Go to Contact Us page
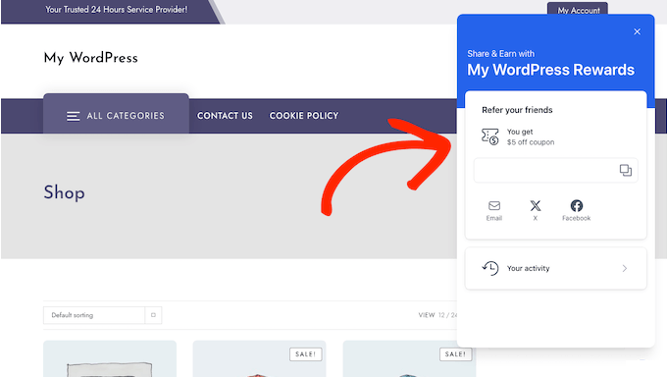Viewport: 667px width, 377px height. [225, 116]
